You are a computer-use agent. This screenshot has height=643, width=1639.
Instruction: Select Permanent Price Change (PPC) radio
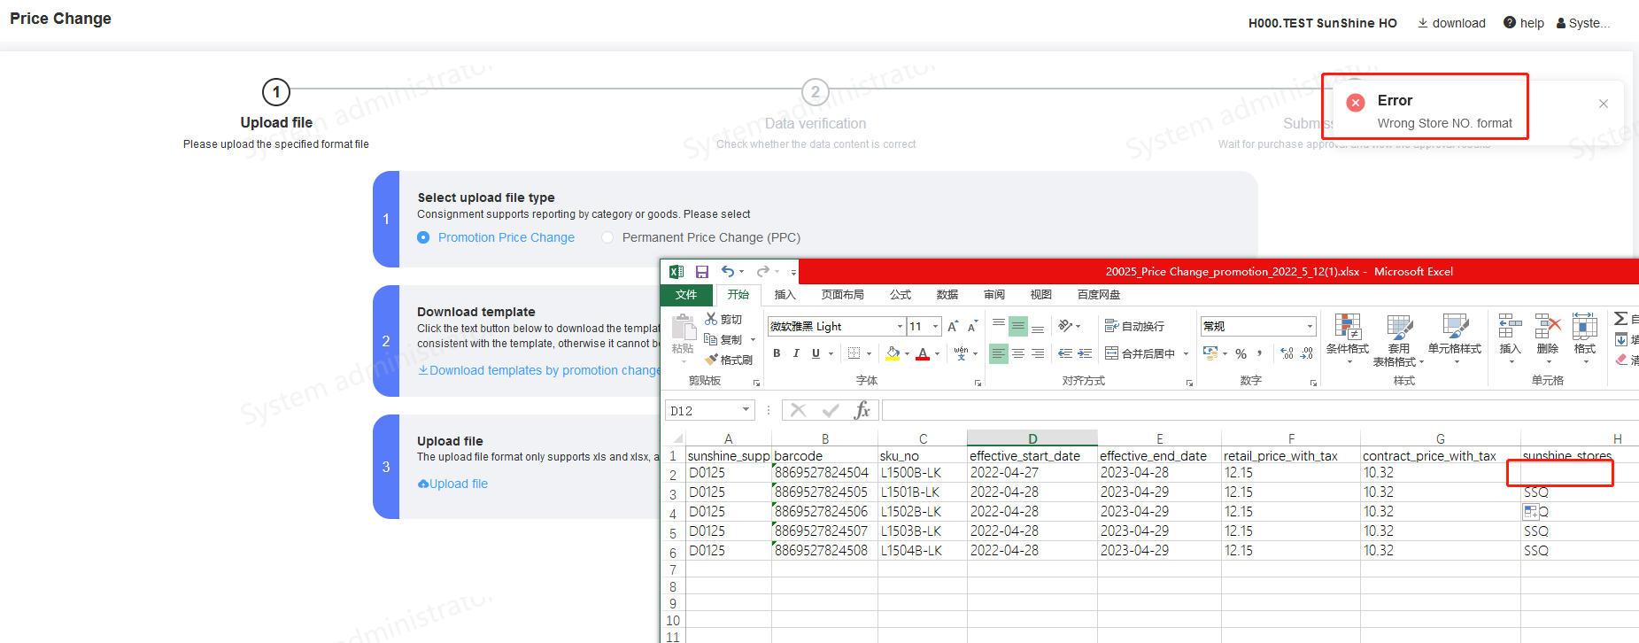coord(607,237)
